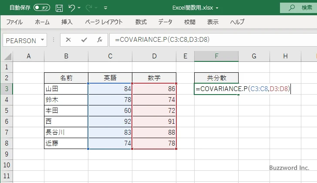Viewport: 317px width, 183px height.
Task: Click the Name Box showing PEARSON
Action: 21,40
